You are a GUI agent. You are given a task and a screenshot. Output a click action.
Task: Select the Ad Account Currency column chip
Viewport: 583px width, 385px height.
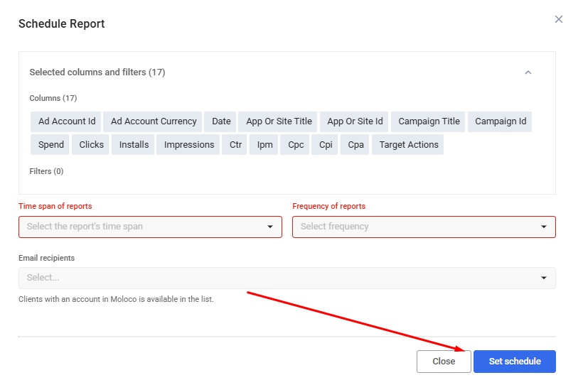[154, 121]
